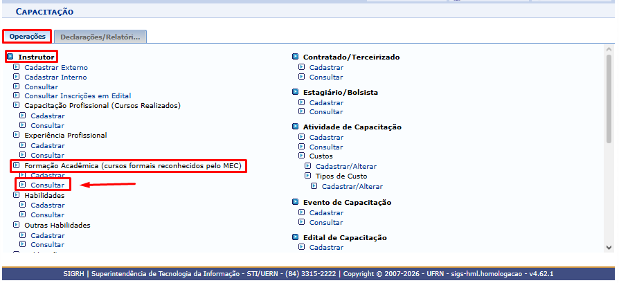The width and height of the screenshot is (619, 283).
Task: Open Consultar under Contratado/Terceirizado
Action: tap(326, 77)
